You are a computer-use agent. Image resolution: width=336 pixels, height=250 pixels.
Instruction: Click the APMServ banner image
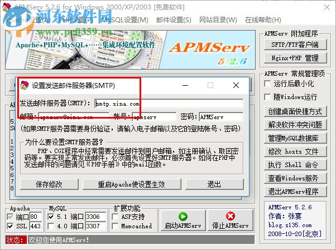click(130, 50)
